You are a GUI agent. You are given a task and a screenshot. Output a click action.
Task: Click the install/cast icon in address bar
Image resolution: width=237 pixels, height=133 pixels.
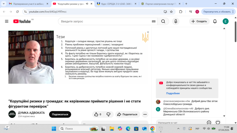[x=165, y=12]
